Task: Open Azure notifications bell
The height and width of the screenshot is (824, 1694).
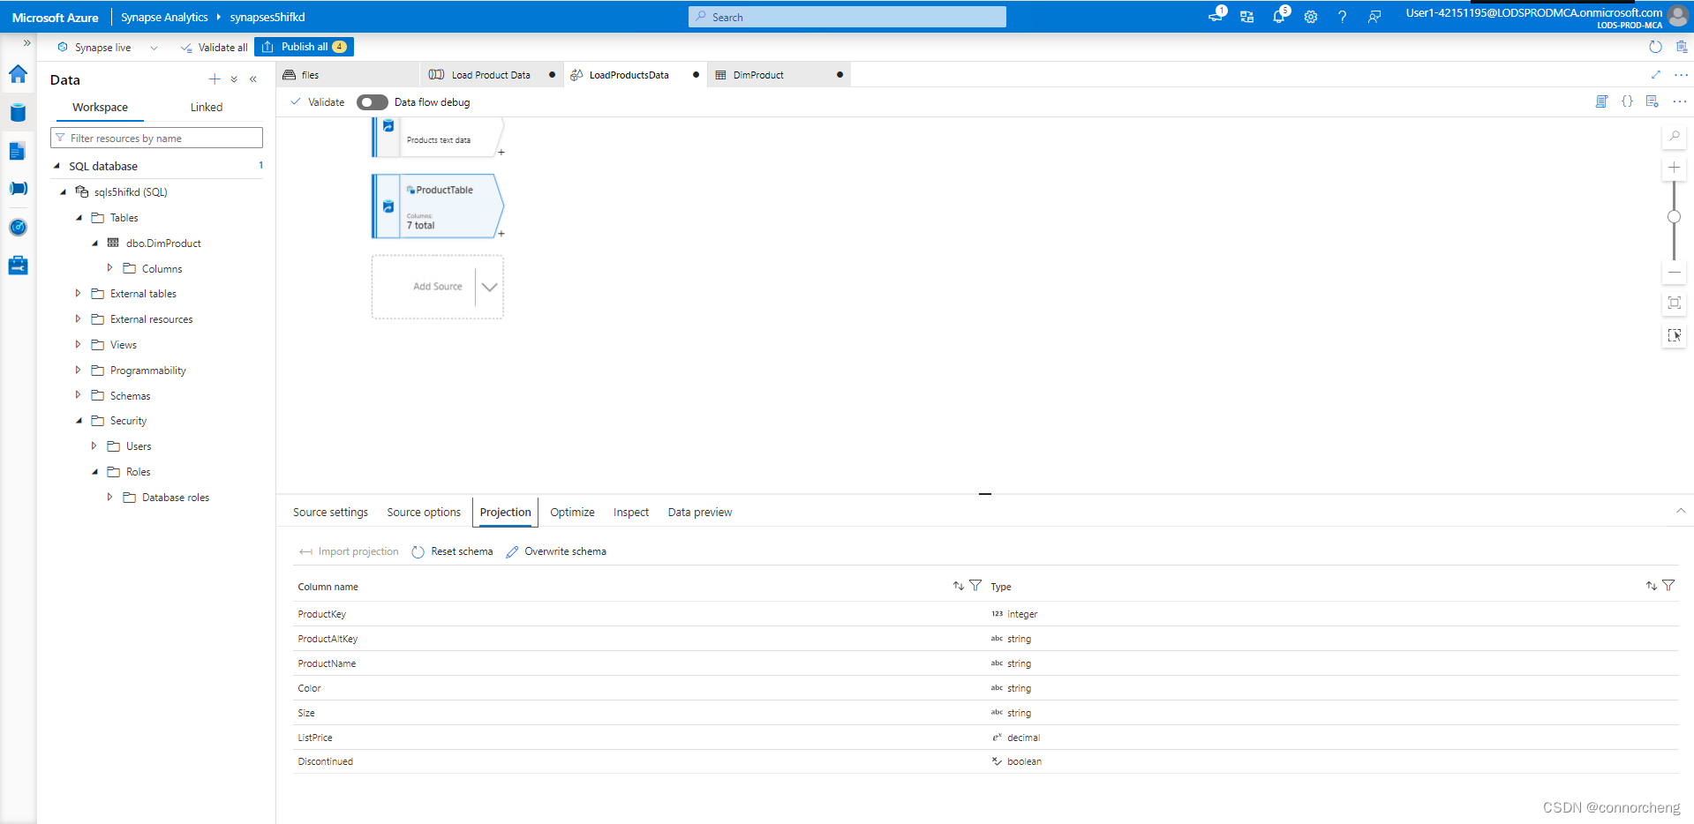Action: [1279, 16]
